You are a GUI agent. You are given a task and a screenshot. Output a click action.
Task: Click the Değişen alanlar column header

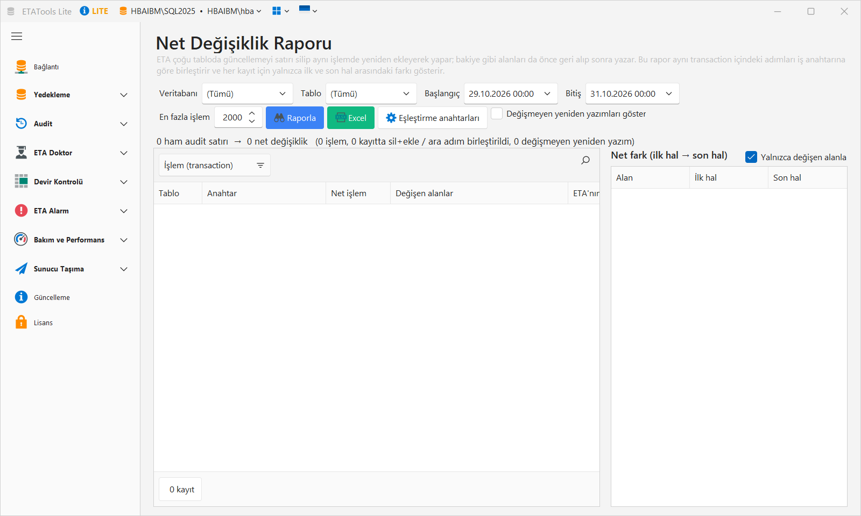tap(479, 193)
